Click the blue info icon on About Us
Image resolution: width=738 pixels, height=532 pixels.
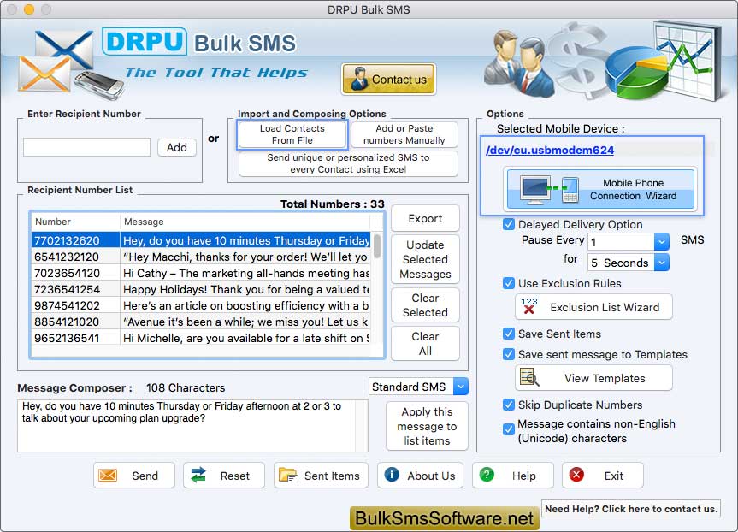392,475
